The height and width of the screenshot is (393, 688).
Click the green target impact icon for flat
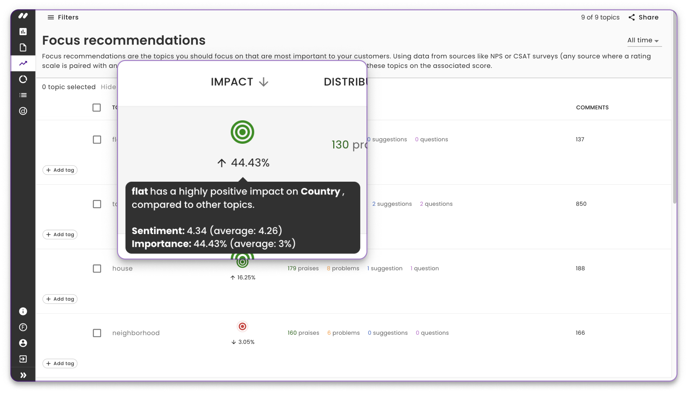[243, 132]
